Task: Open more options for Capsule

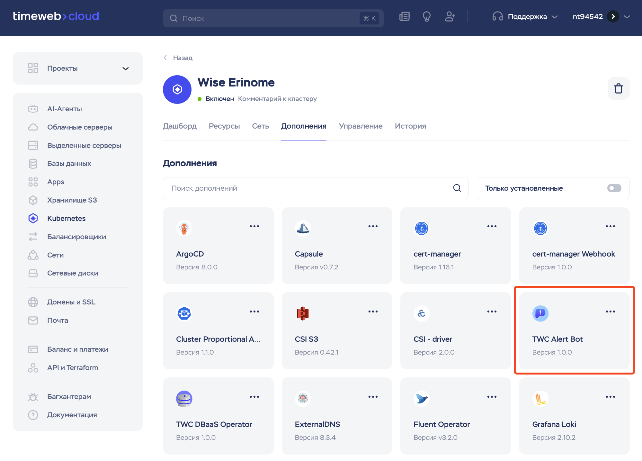Action: [373, 226]
